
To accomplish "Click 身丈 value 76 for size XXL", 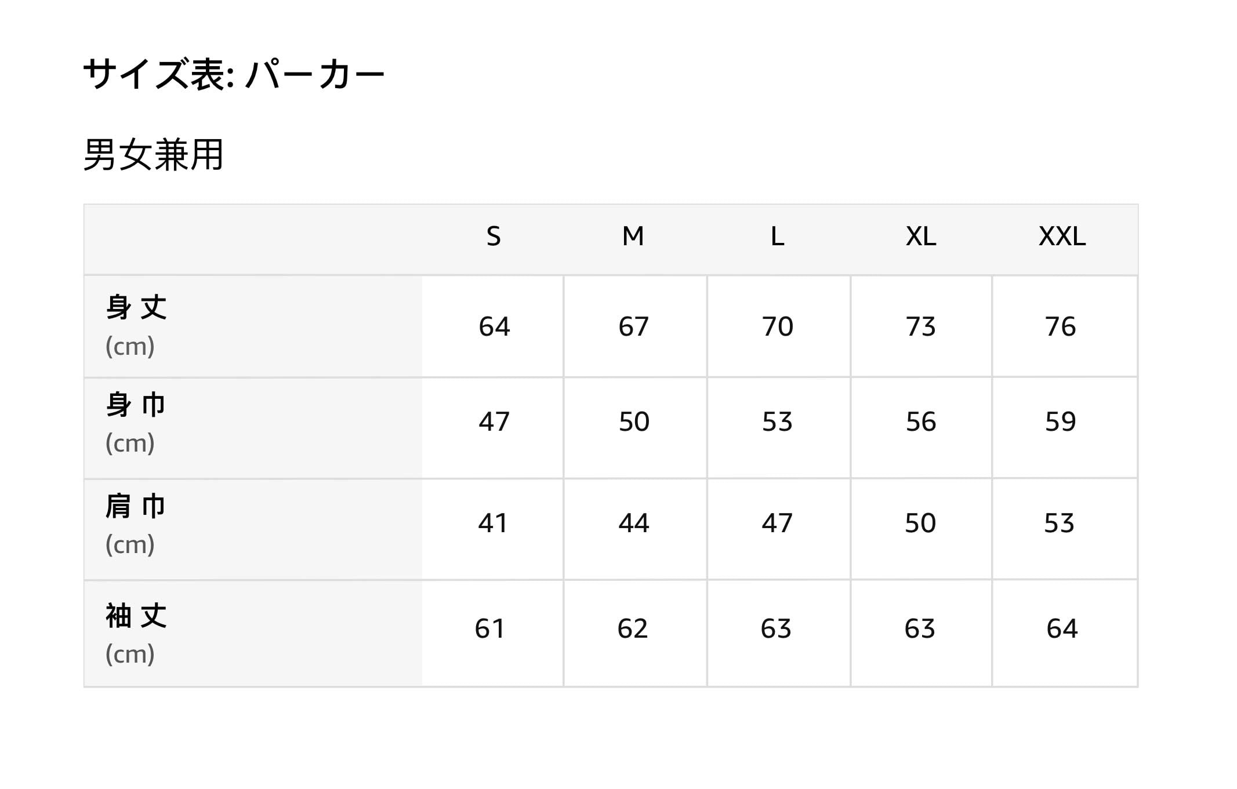I will pos(1061,326).
